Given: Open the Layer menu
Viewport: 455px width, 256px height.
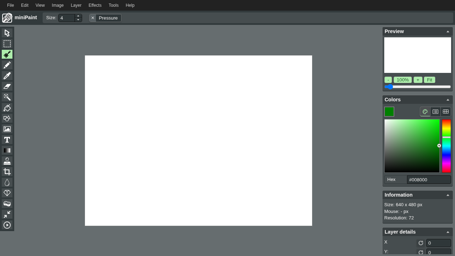Looking at the screenshot, I should tap(76, 5).
